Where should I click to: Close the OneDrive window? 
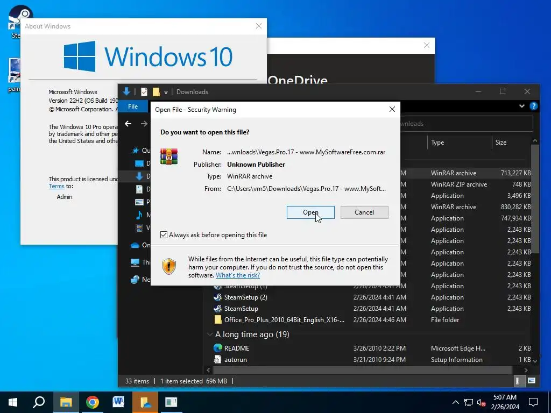pyautogui.click(x=426, y=45)
